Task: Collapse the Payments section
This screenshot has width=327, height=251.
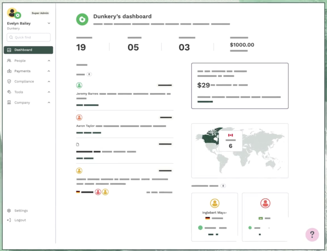Action: tap(49, 71)
